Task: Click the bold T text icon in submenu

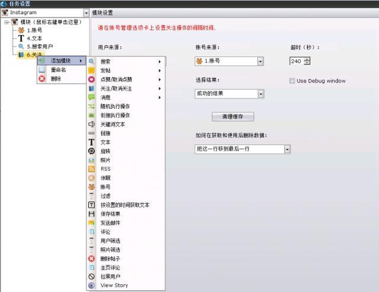Action: pos(91,142)
